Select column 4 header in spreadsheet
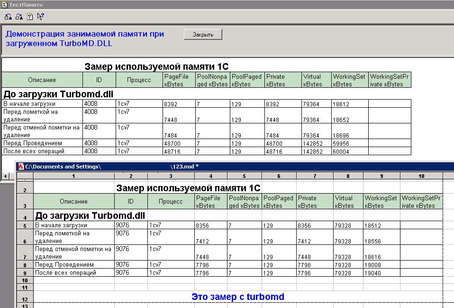 point(210,176)
